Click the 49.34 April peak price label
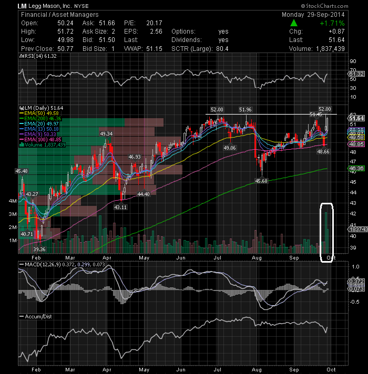Screen dimensions: 368x374 click(x=106, y=134)
